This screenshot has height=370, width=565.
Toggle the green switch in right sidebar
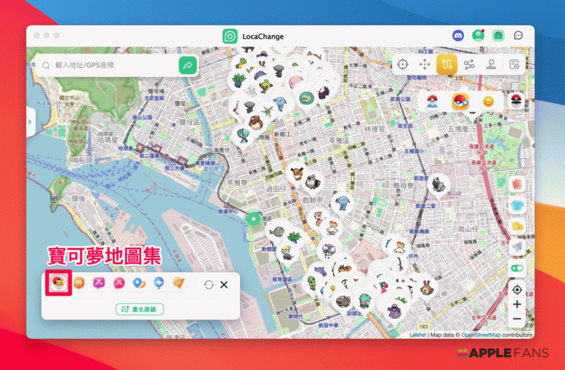point(517,268)
